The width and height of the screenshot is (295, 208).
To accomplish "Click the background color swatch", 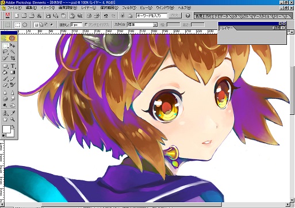I will point(12,134).
